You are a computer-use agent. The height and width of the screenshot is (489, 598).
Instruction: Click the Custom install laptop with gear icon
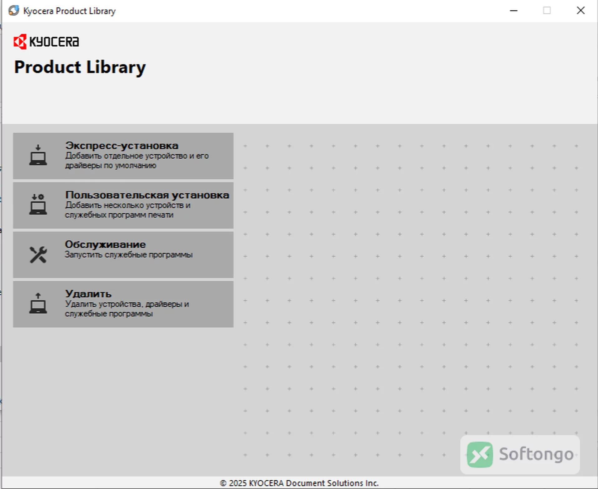pos(38,204)
